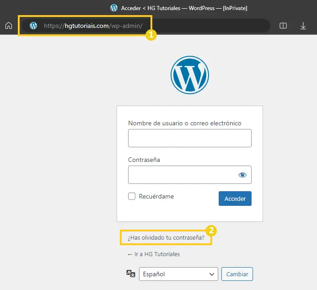Show password using the eye icon
This screenshot has height=290, width=317.
(242, 175)
